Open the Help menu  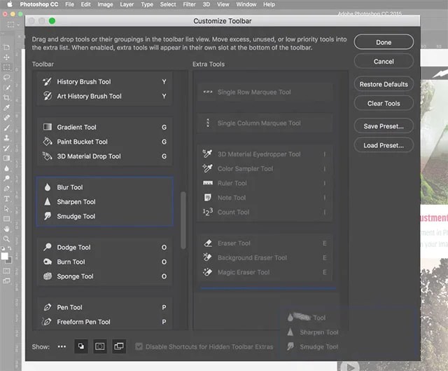(269, 4)
